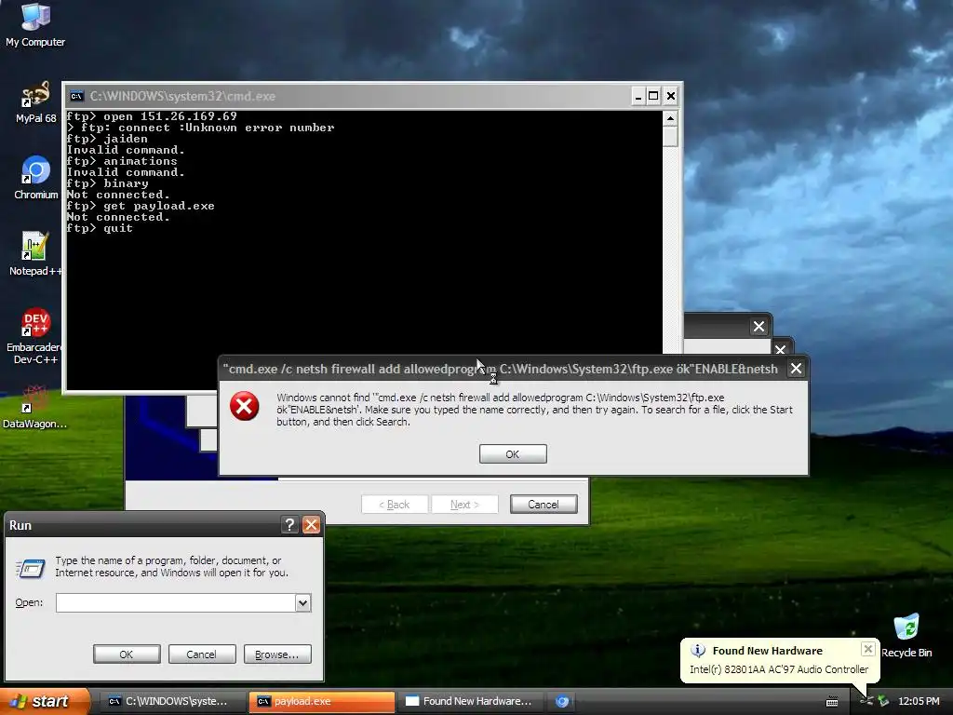Click the network connection tray icon

(866, 702)
